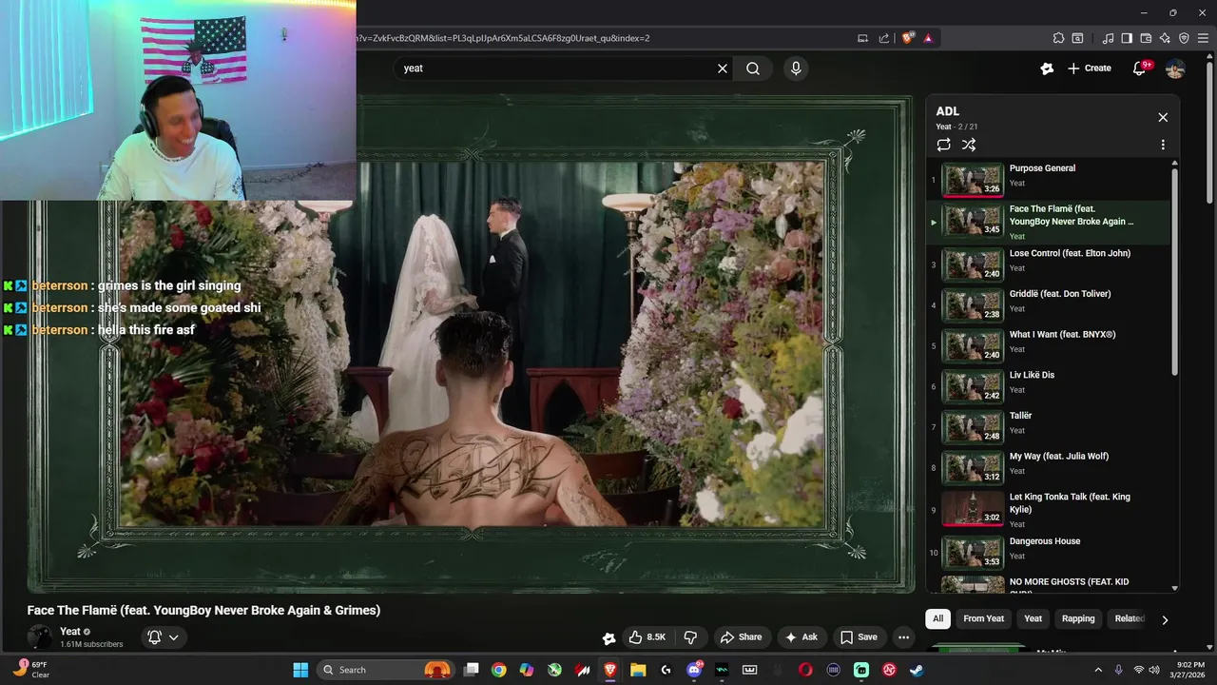Open Brave VPN shield icon

click(1184, 38)
